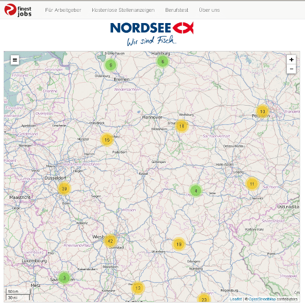Go to the Berufstest page
Image resolution: width=305 pixels, height=303 pixels.
(176, 10)
